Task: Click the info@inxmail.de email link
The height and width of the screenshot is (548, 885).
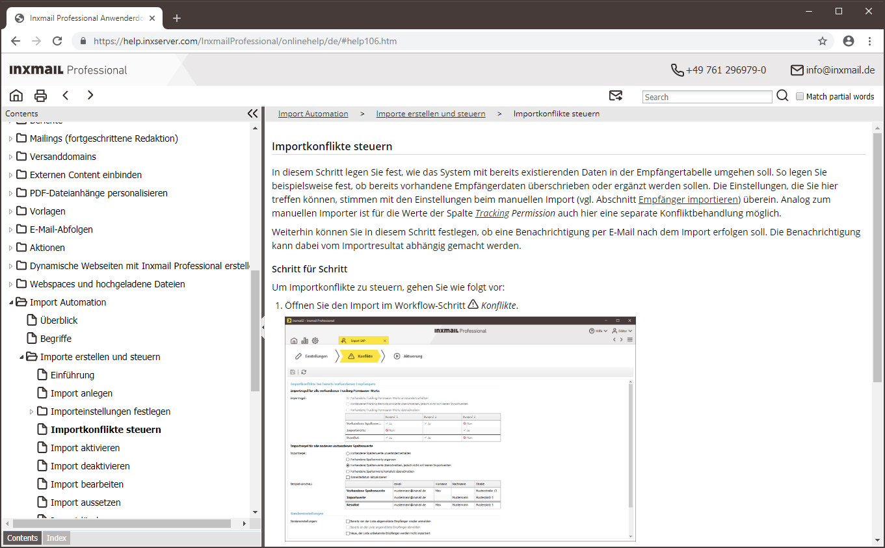Action: coord(840,70)
